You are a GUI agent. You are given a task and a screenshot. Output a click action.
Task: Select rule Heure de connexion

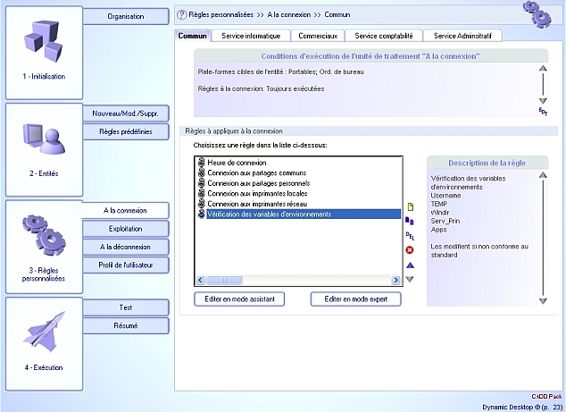[x=237, y=163]
